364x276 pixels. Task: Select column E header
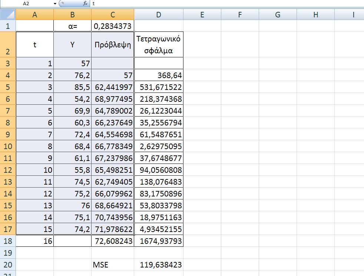(202, 14)
